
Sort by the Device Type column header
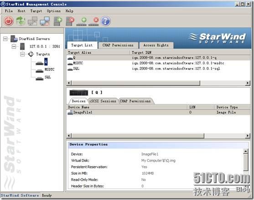[x=233, y=107]
